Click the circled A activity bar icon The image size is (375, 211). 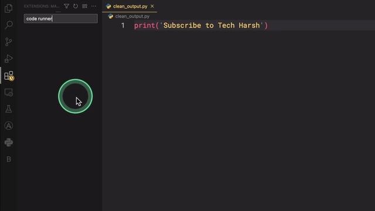9,125
